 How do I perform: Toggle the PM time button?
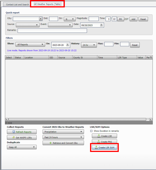click(120, 19)
